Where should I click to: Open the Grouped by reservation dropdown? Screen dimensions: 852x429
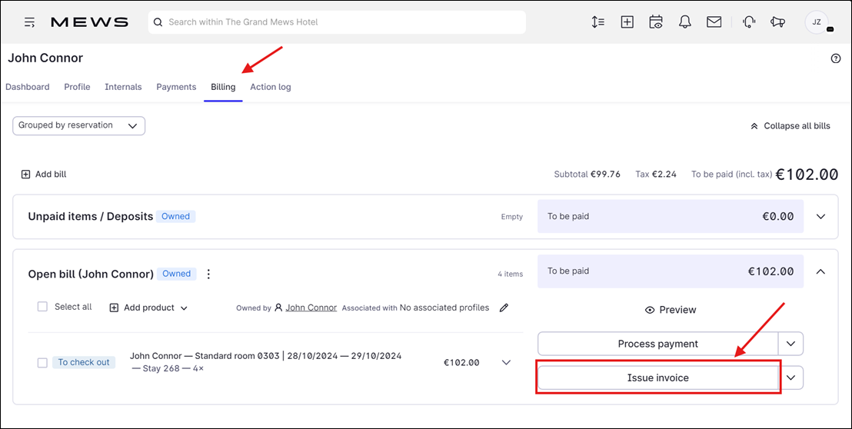coord(78,125)
